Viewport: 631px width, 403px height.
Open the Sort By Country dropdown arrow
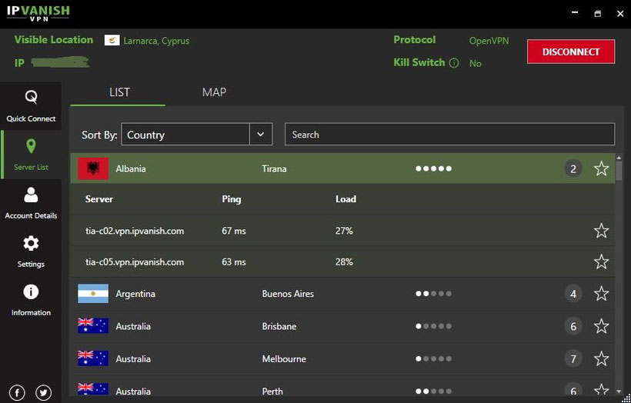tap(261, 135)
